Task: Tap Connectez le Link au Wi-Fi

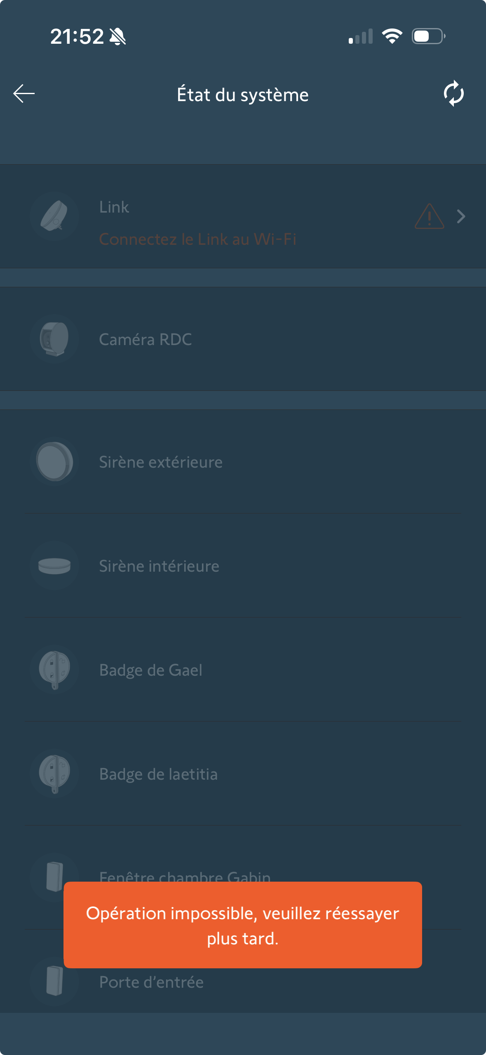Action: click(x=197, y=239)
